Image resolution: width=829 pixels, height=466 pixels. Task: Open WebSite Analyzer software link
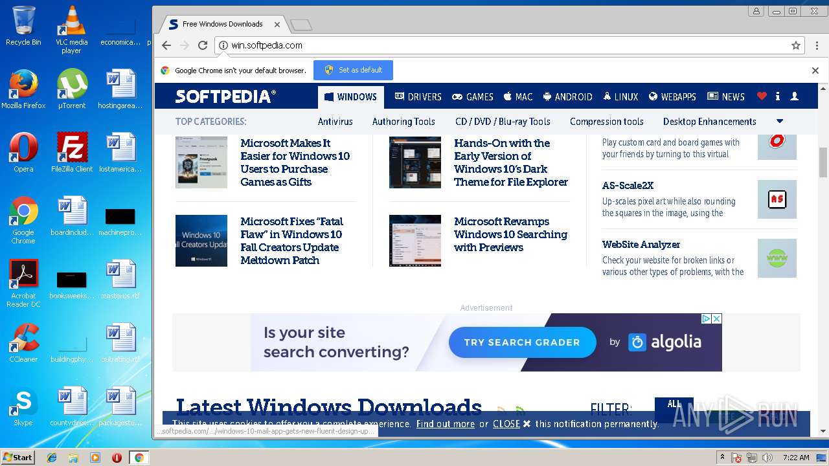[x=641, y=244]
